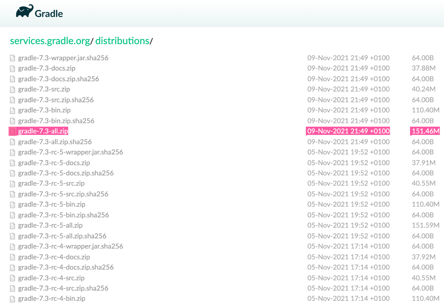Download gradle-7.3-rc-5-src.zip
Screen dimensions: 444x304
tap(51, 184)
